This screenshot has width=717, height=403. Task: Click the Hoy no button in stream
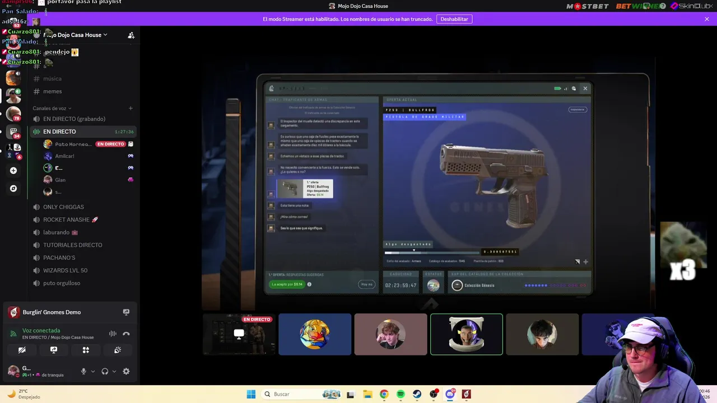(x=367, y=284)
